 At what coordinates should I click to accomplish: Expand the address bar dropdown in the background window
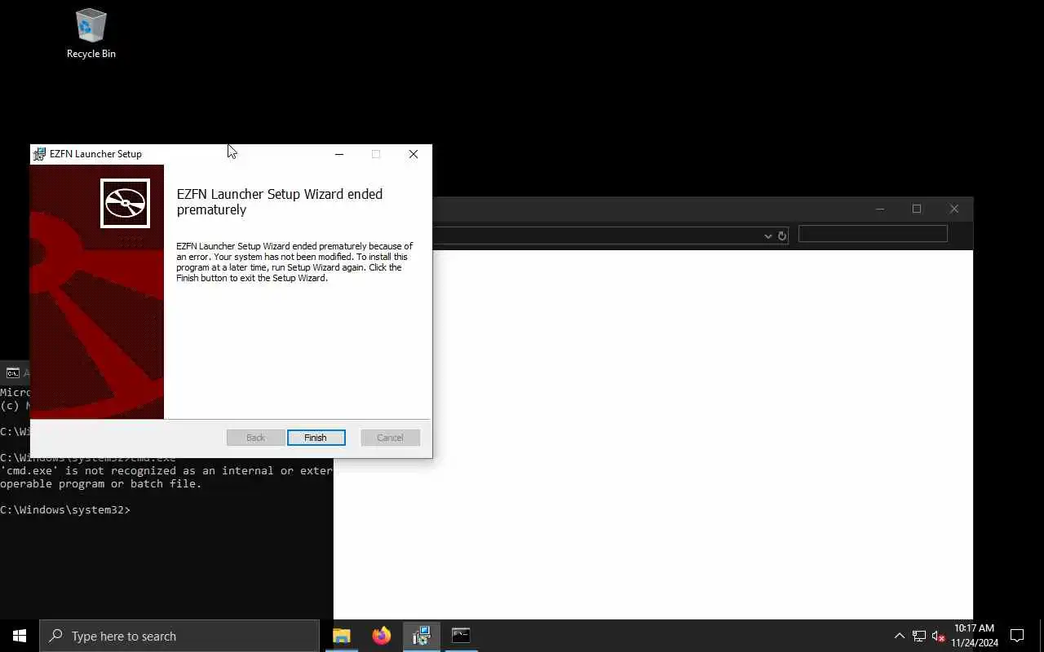coord(768,236)
